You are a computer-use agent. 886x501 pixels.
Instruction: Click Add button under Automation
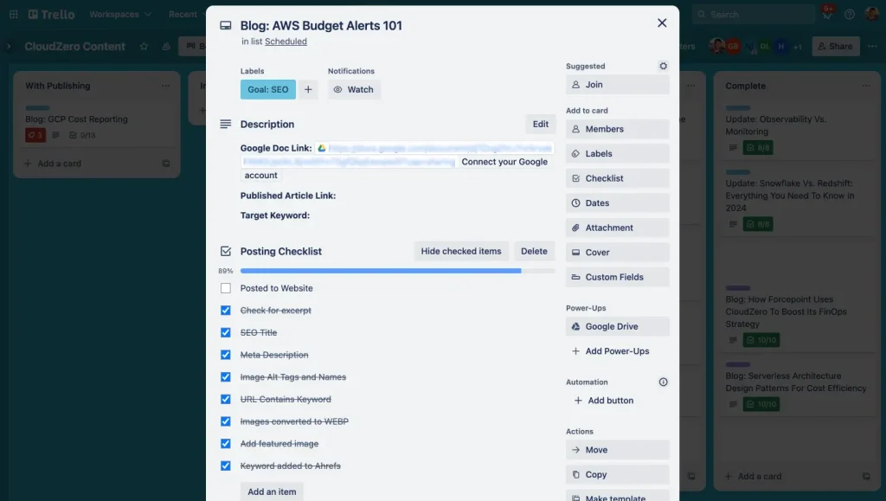pos(618,401)
